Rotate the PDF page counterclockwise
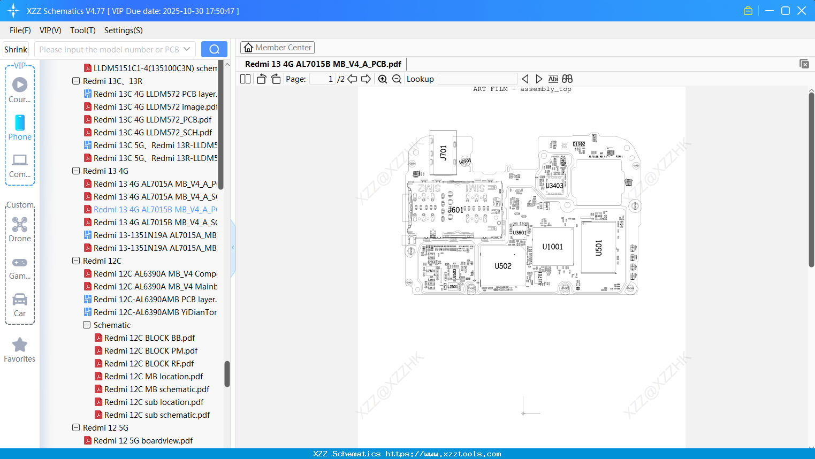The image size is (815, 459). point(261,79)
